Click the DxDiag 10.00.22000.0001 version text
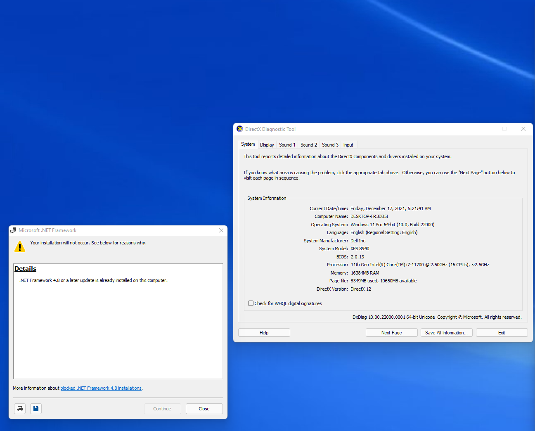535x431 pixels. (x=393, y=317)
